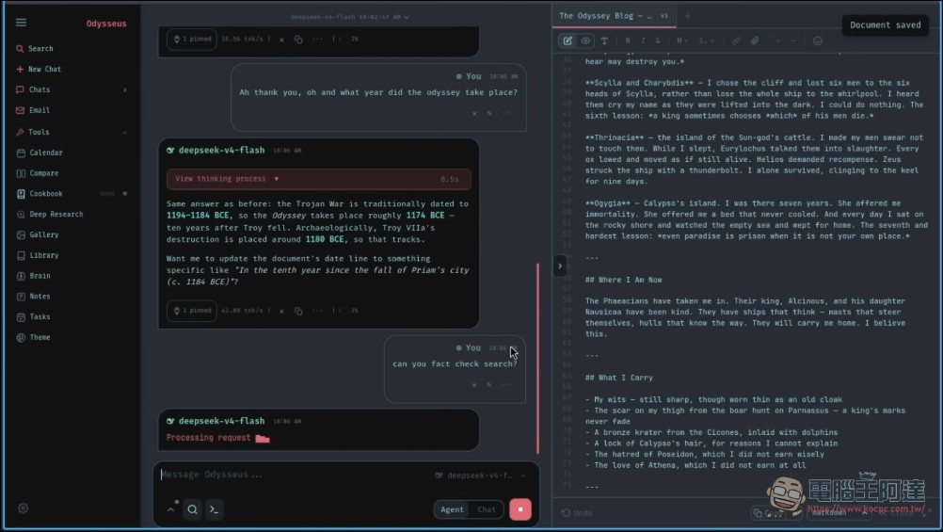Open the numbered list dropdown
Screen dimensions: 943x532
click(706, 40)
